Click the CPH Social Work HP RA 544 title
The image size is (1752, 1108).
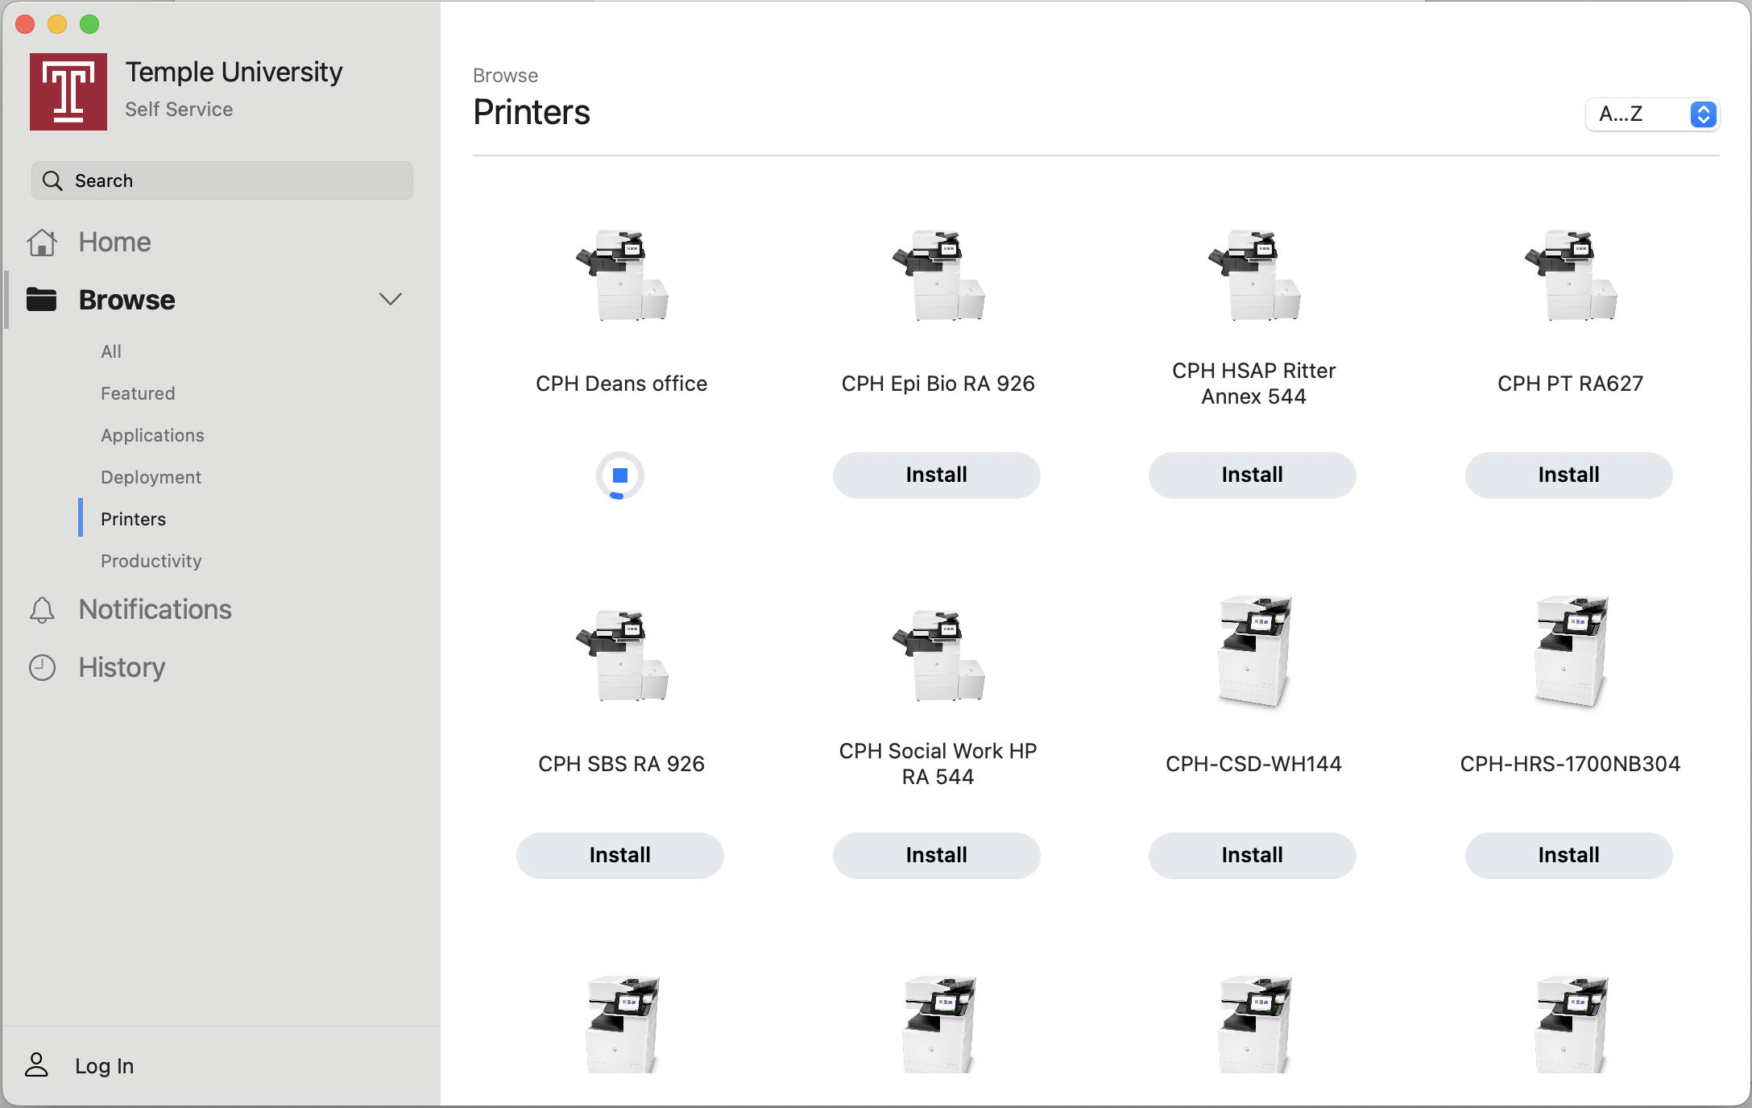point(938,764)
